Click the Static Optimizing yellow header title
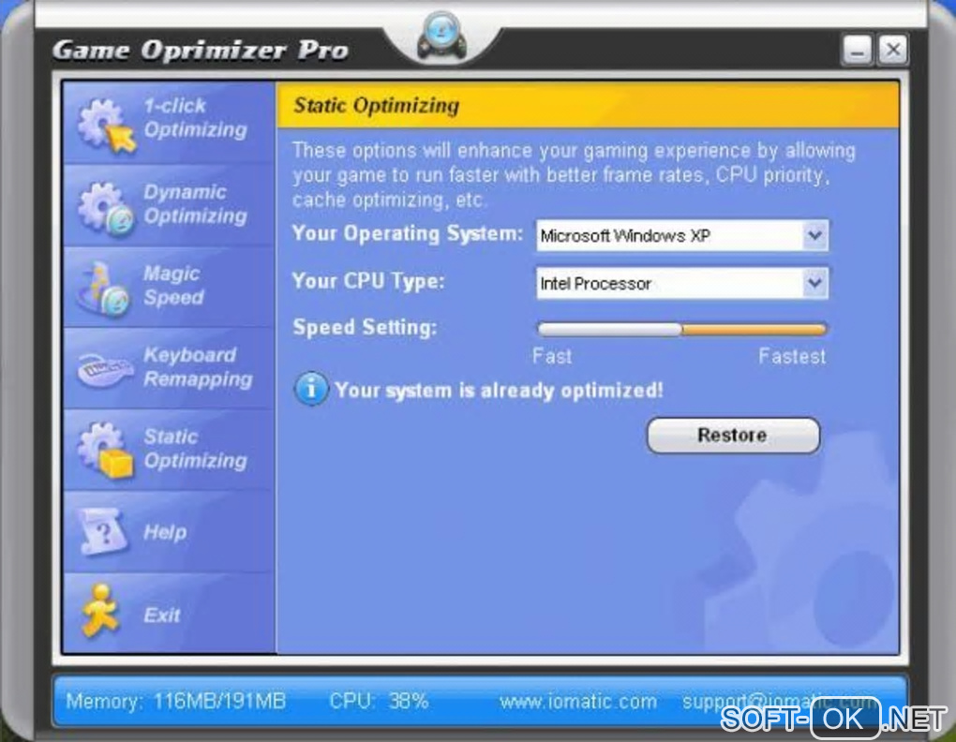 [376, 105]
